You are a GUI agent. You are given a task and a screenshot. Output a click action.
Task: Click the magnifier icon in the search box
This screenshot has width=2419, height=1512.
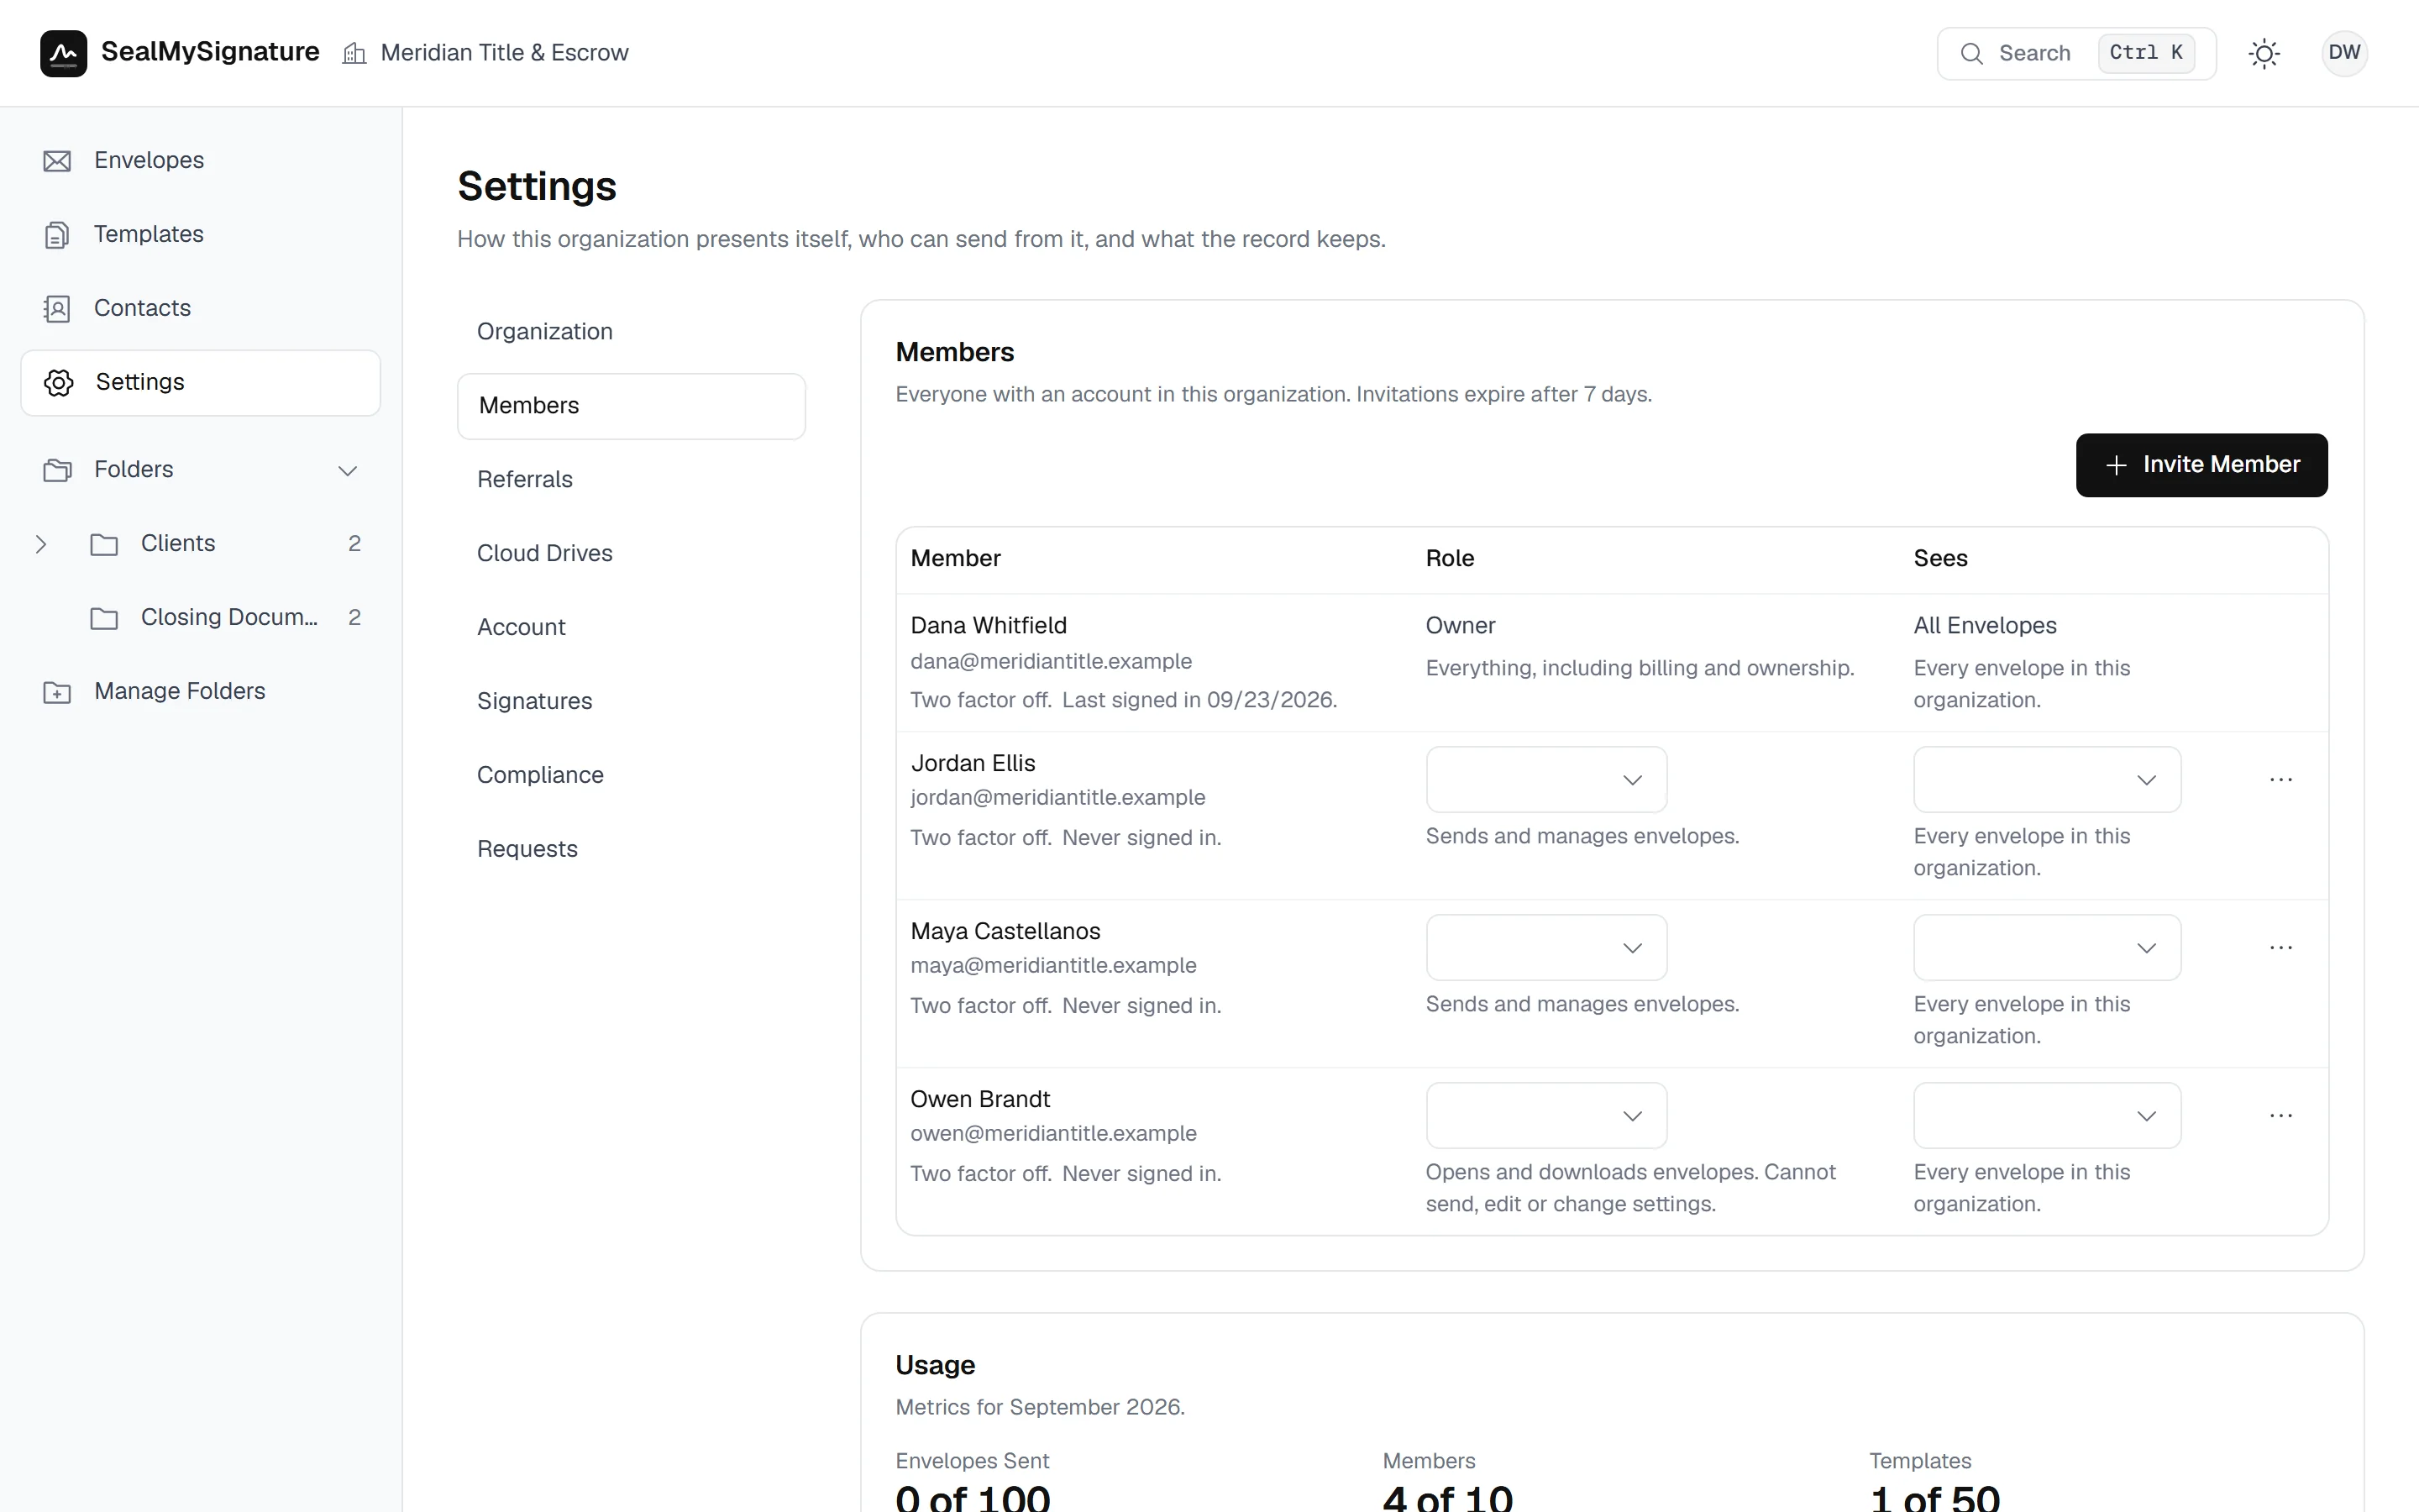tap(1971, 53)
